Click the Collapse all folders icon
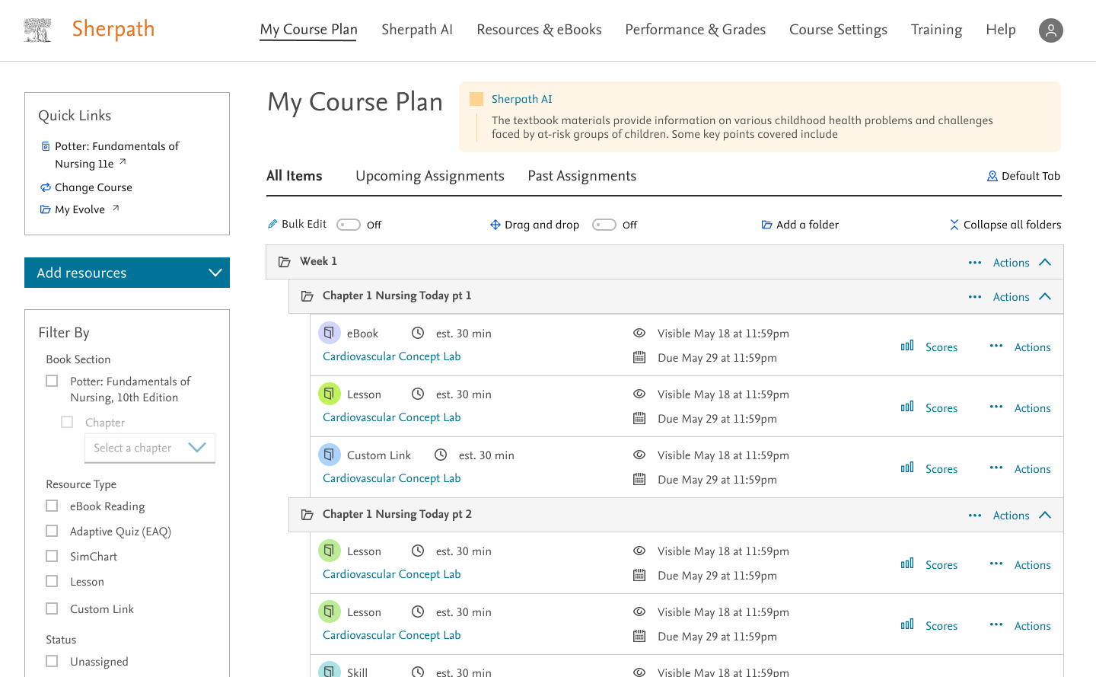Image resolution: width=1096 pixels, height=677 pixels. [x=954, y=225]
